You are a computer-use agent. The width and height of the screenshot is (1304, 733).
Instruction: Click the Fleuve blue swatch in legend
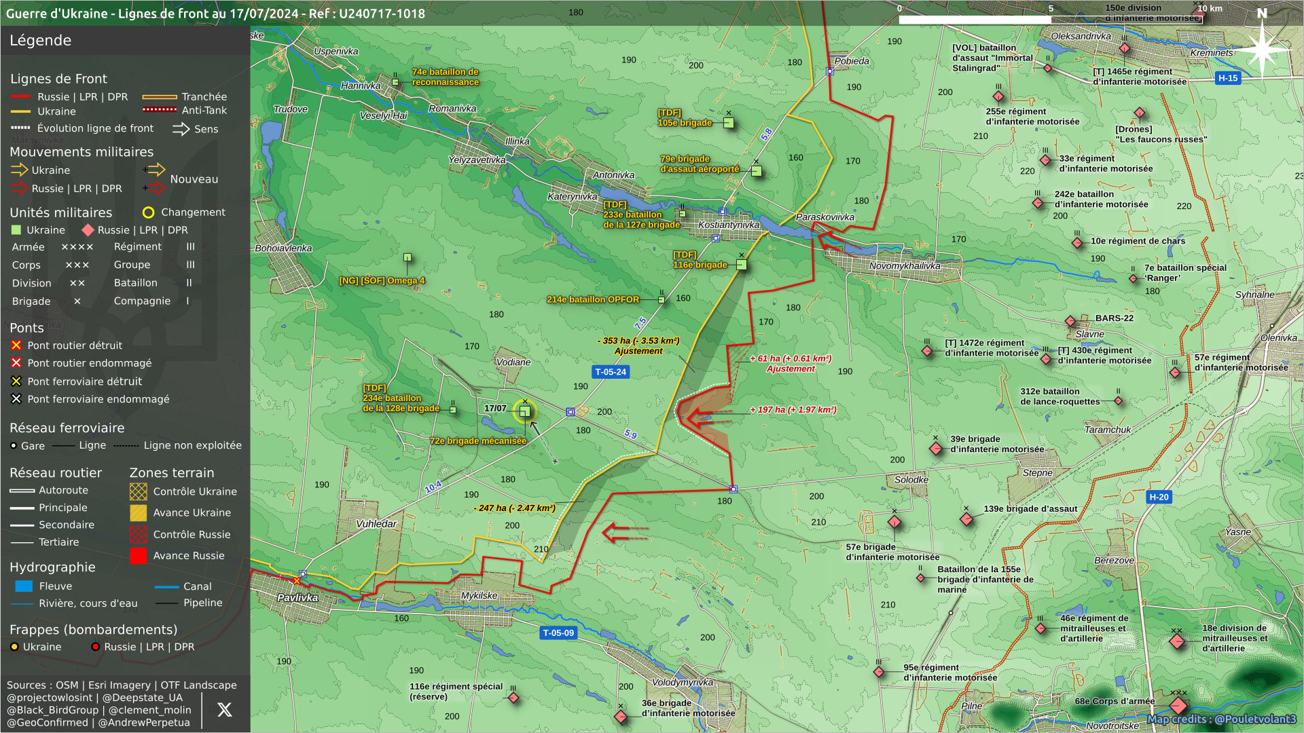[24, 586]
